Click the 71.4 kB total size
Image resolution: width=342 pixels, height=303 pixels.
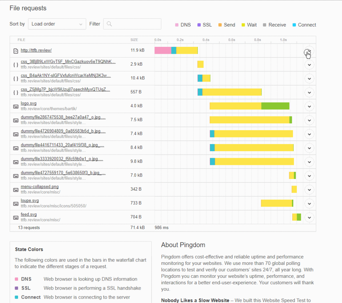point(138,228)
